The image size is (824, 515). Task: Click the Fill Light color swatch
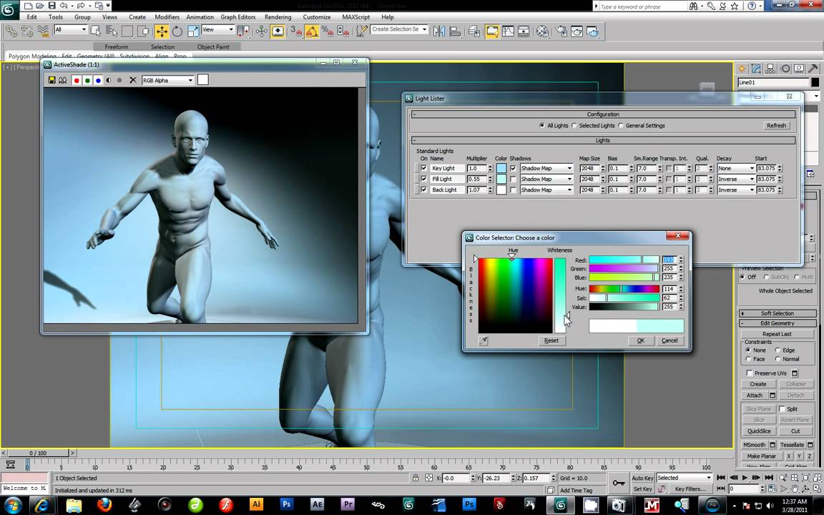point(501,180)
